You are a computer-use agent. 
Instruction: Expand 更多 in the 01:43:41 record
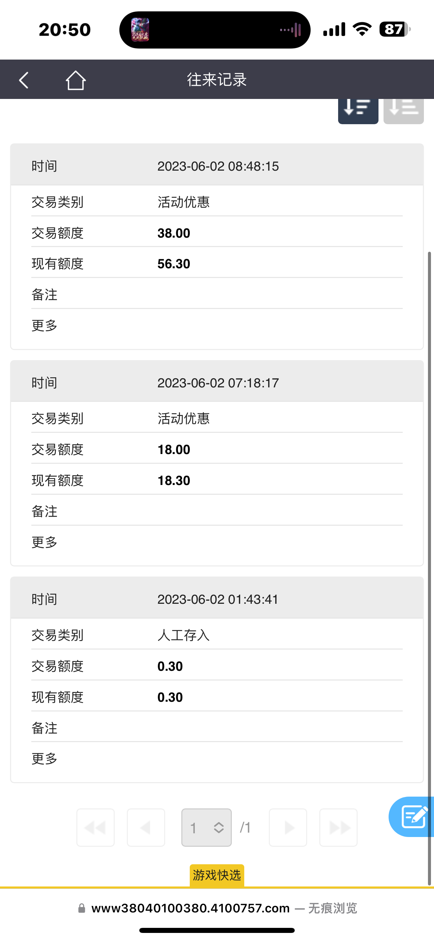44,759
